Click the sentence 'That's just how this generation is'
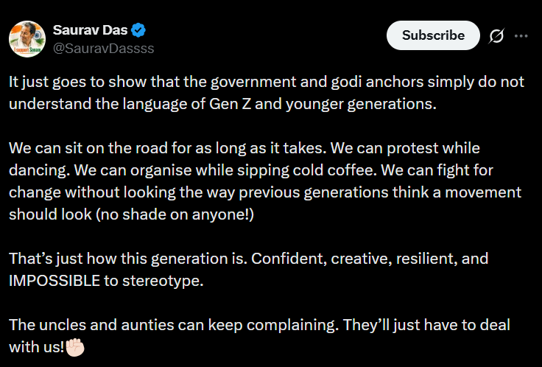 click(128, 259)
